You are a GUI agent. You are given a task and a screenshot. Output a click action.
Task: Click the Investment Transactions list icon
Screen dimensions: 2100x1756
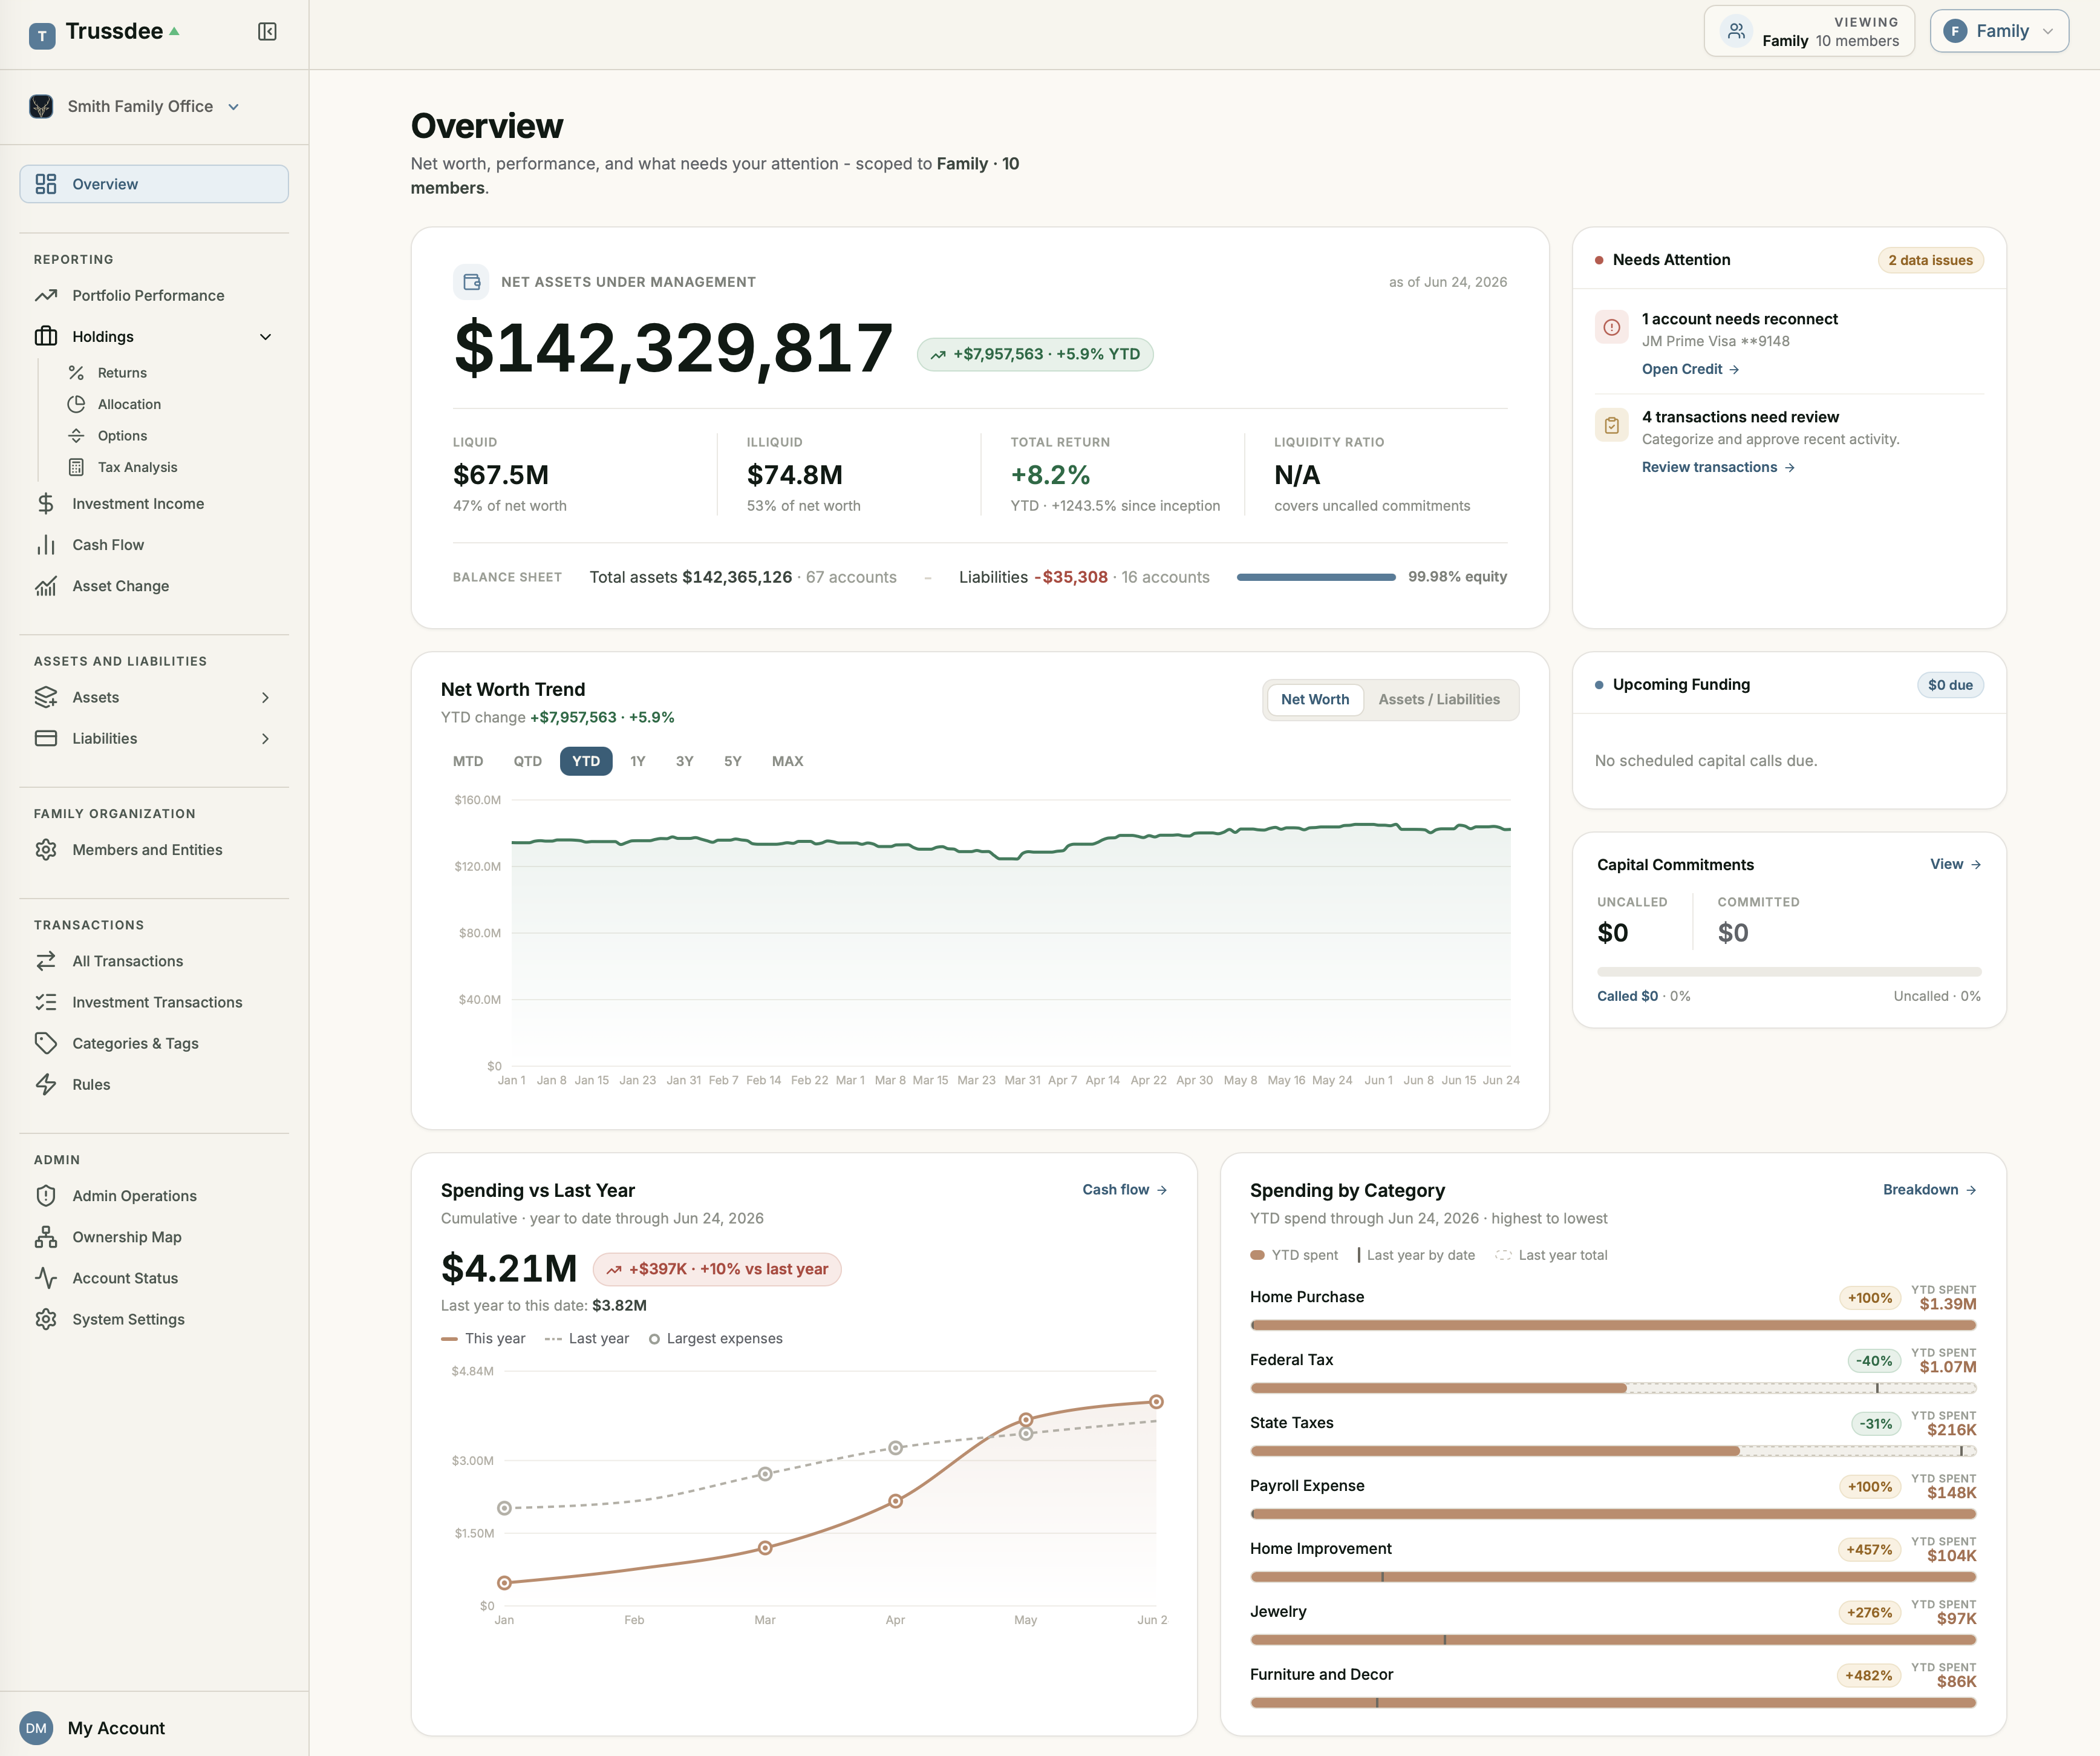(46, 1001)
